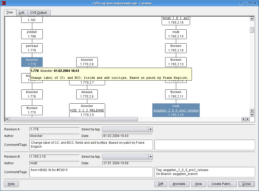Screen dimensions: 259x191
Task: Click the Diff button
Action: (161, 184)
